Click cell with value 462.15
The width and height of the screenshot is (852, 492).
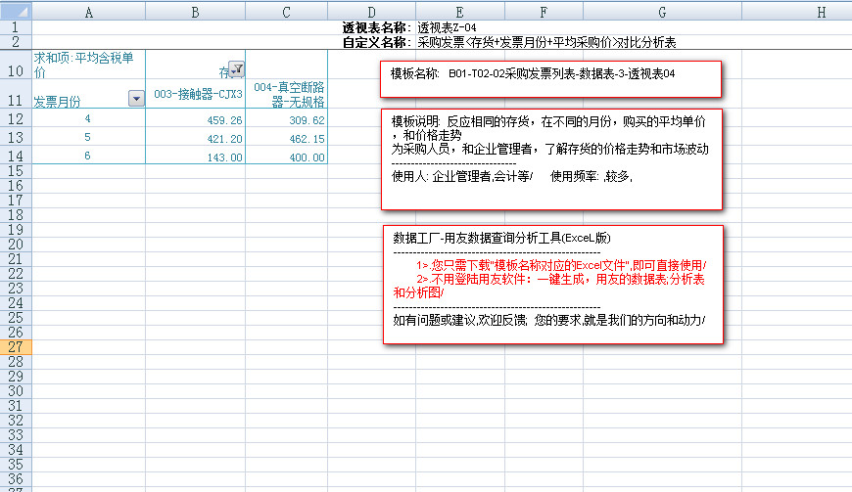click(286, 138)
